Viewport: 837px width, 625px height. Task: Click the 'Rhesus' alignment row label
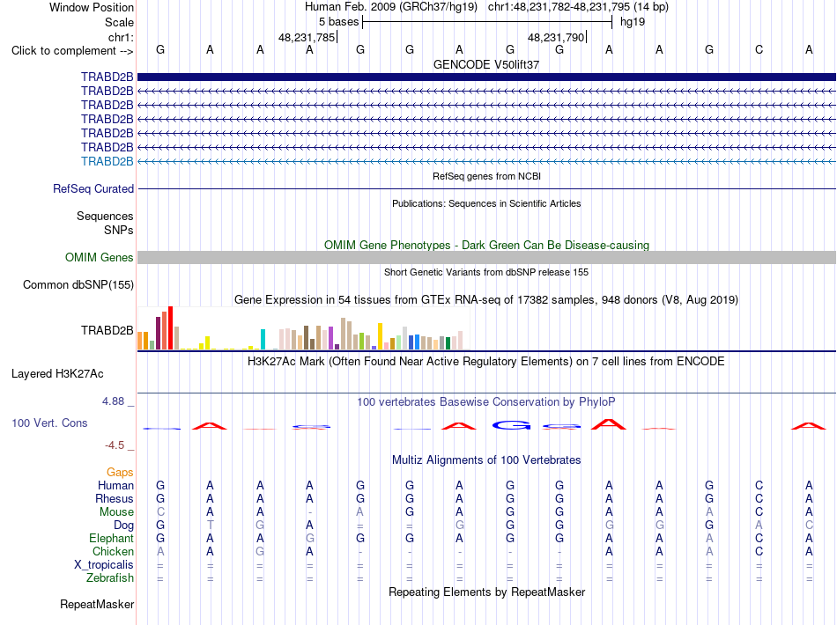tap(115, 498)
